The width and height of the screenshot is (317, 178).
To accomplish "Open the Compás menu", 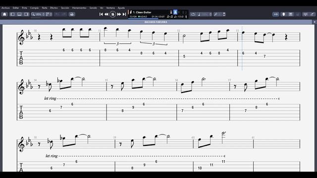I will point(34,8).
